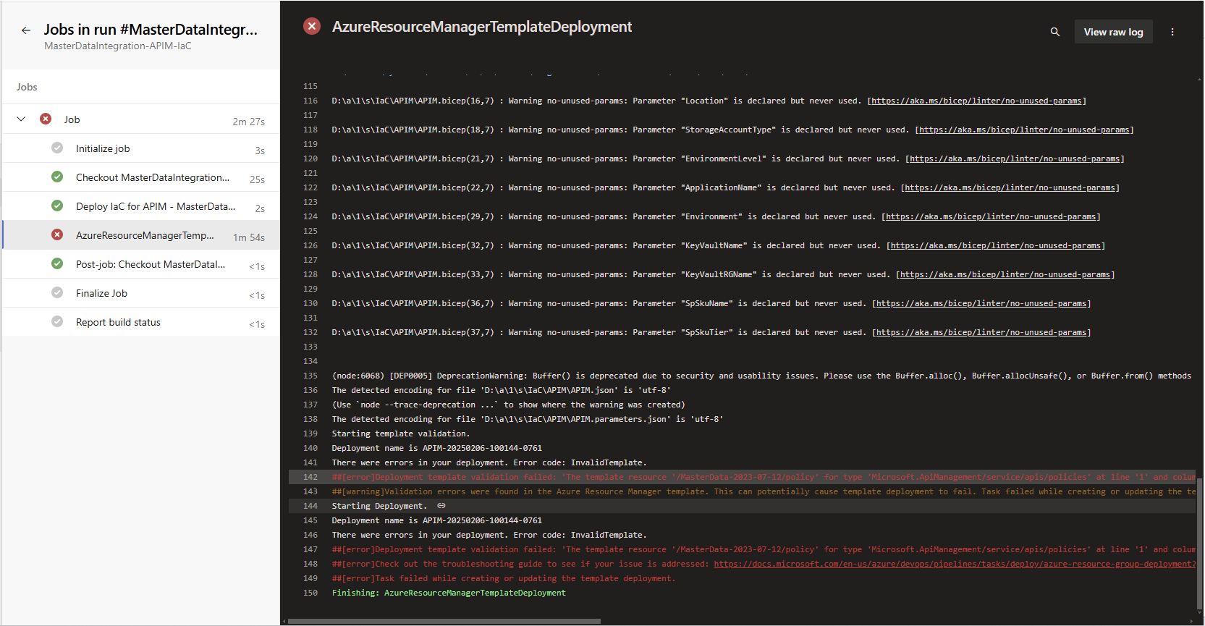This screenshot has height=626, width=1205.
Task: Click the failed status icon next to Job
Action: coord(46,119)
